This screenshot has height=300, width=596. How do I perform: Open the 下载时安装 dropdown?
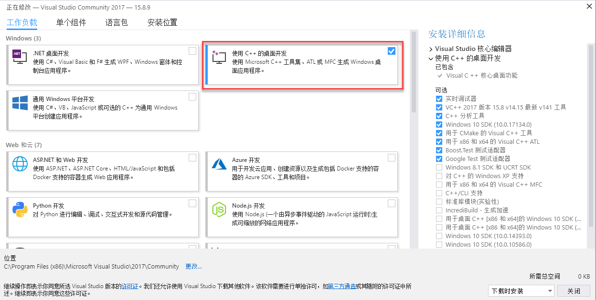pos(521,291)
